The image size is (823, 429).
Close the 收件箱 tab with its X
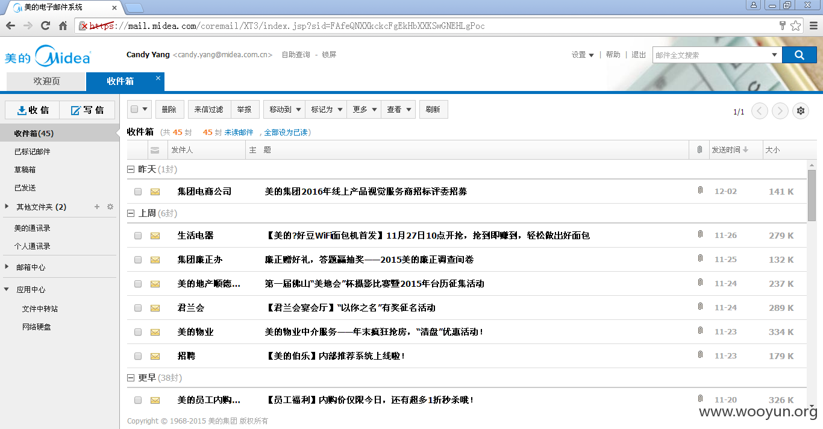tap(158, 78)
